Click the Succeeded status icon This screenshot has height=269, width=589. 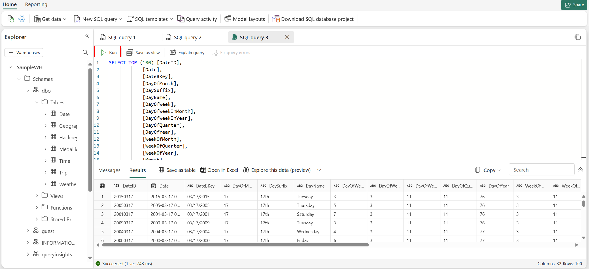(98, 263)
